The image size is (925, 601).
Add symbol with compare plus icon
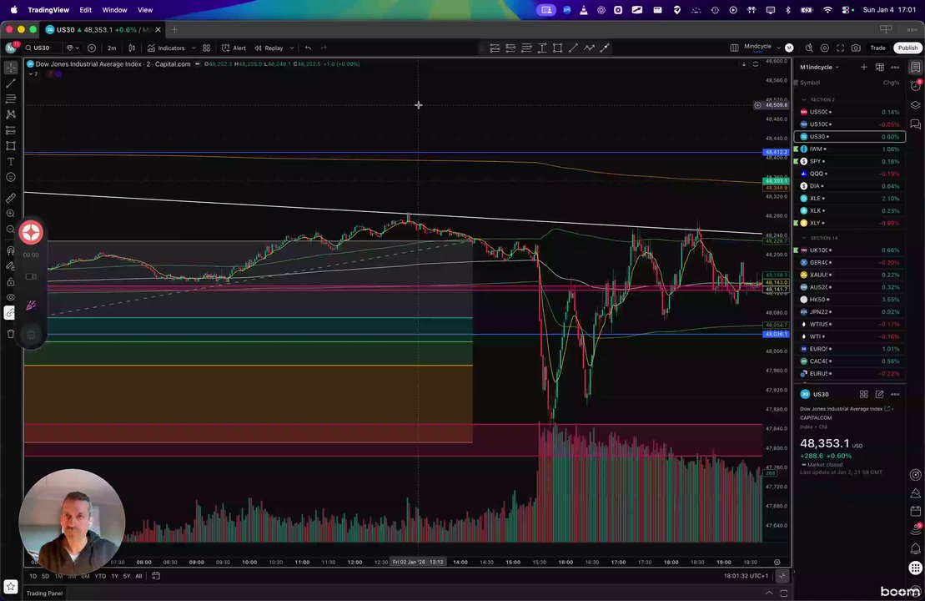(x=92, y=48)
